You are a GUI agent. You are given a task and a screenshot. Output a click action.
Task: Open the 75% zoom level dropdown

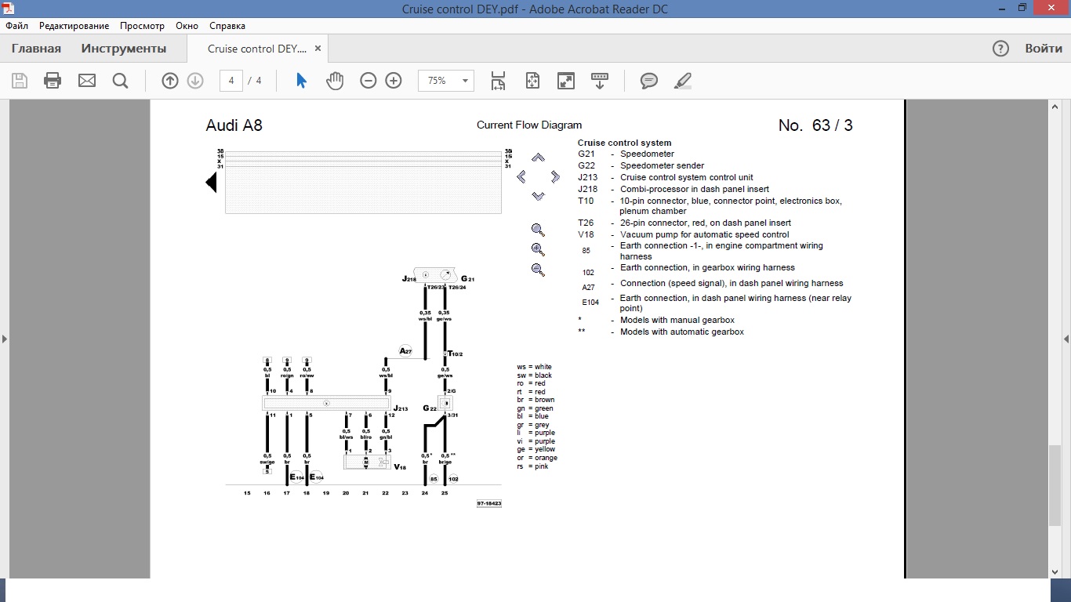click(465, 81)
